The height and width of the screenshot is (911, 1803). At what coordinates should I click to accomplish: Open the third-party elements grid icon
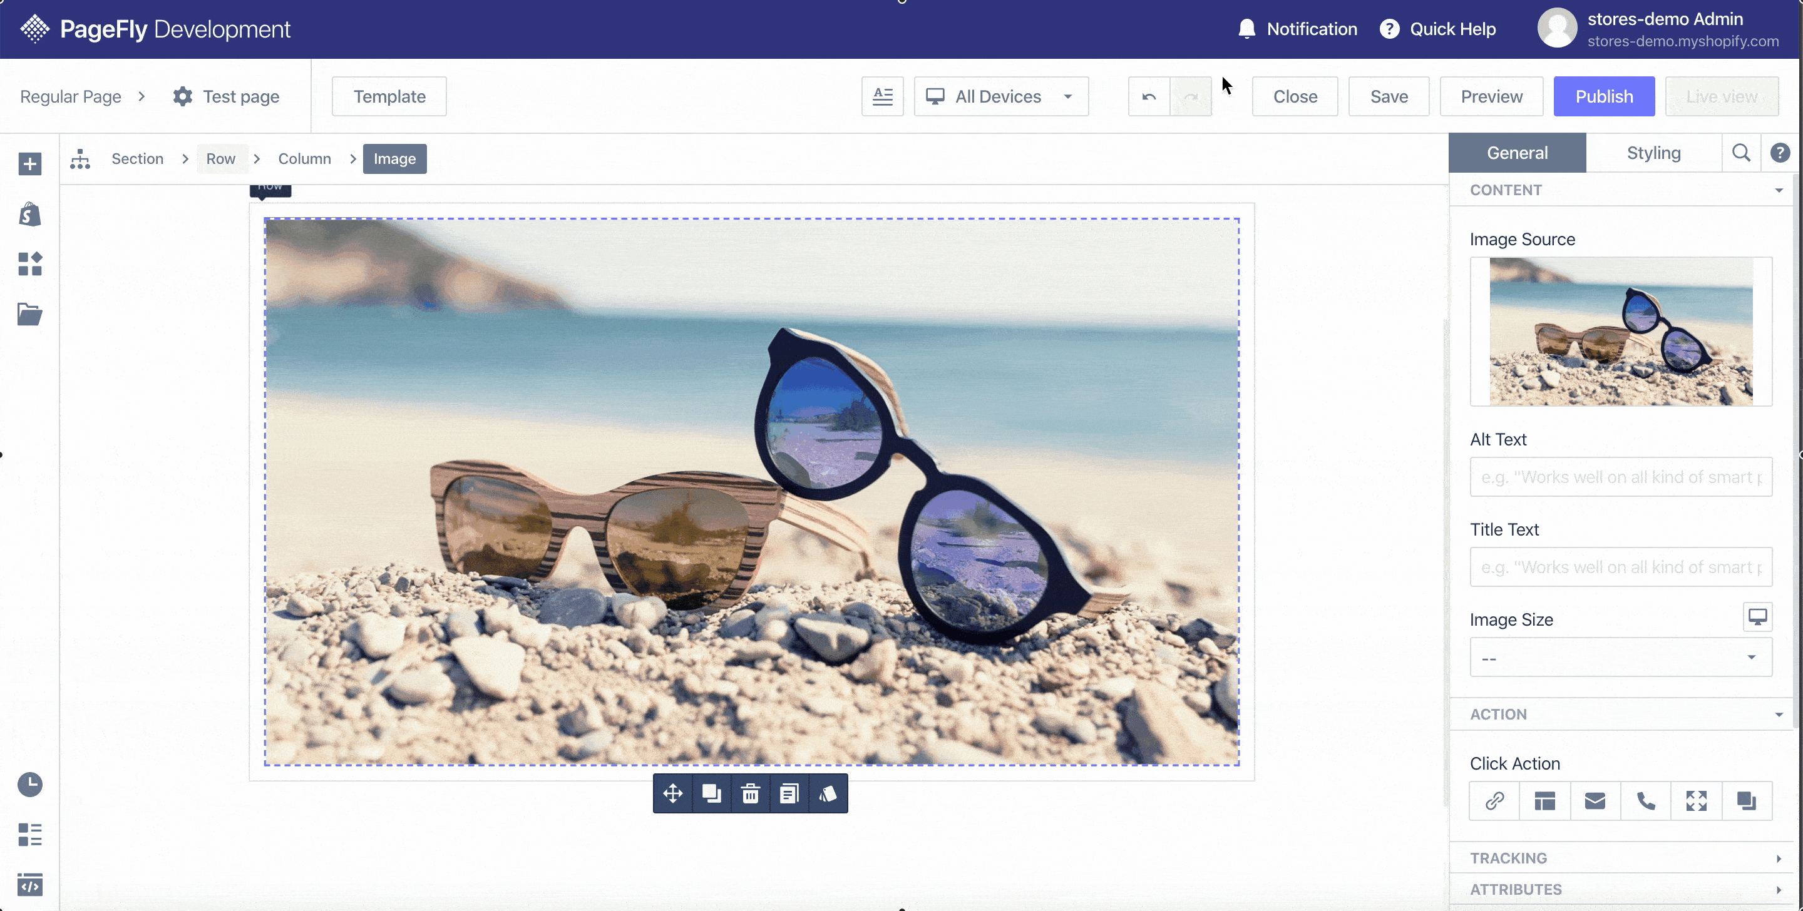29,264
